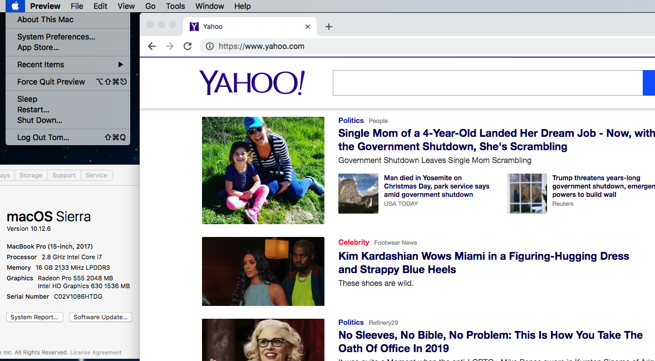Click Intel HD Graphics 630 text

84,286
